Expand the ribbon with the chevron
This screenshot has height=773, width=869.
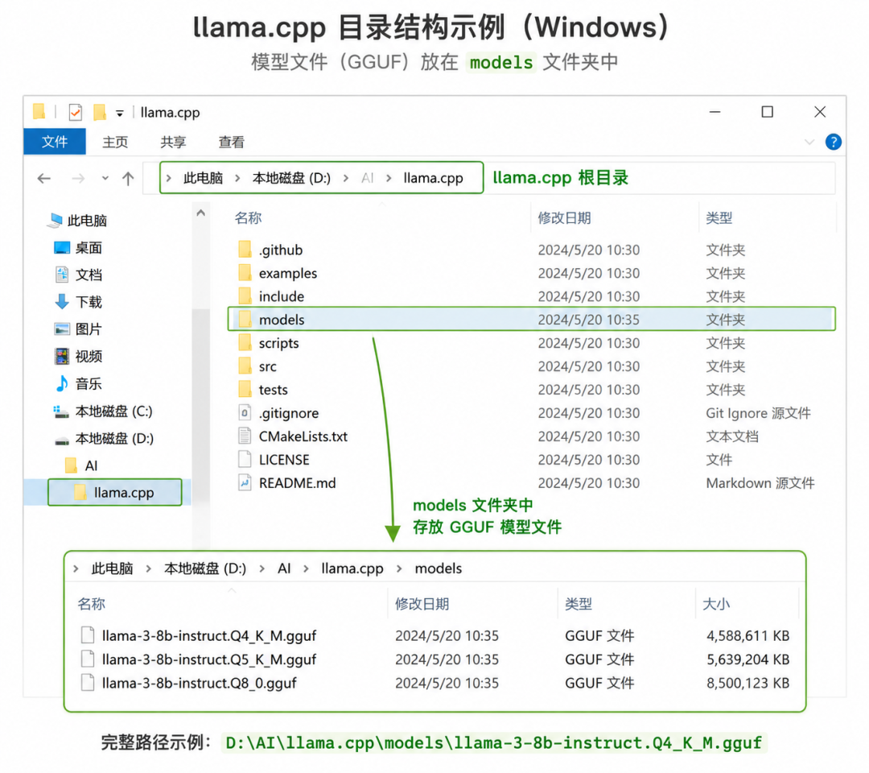[809, 143]
